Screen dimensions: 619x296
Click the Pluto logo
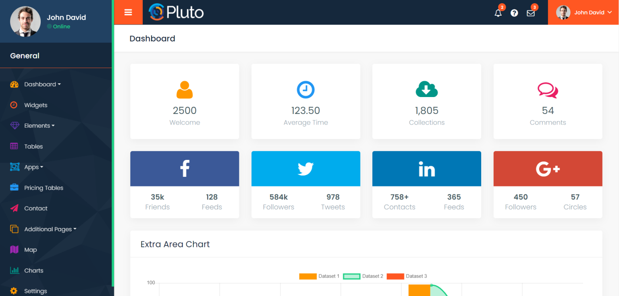(x=176, y=12)
